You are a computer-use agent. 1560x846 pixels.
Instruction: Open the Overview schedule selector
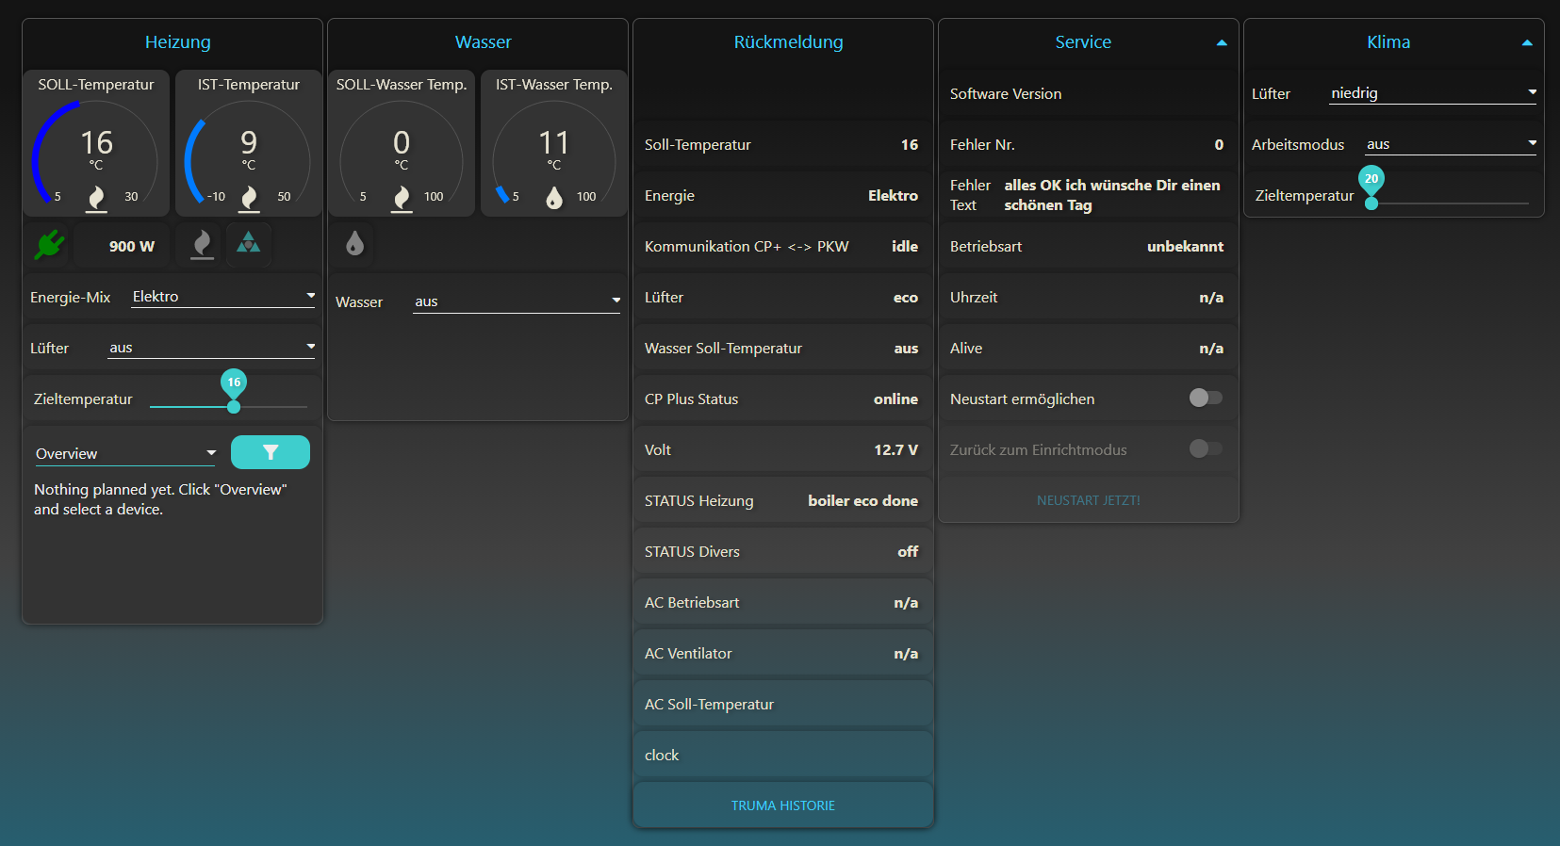point(125,453)
